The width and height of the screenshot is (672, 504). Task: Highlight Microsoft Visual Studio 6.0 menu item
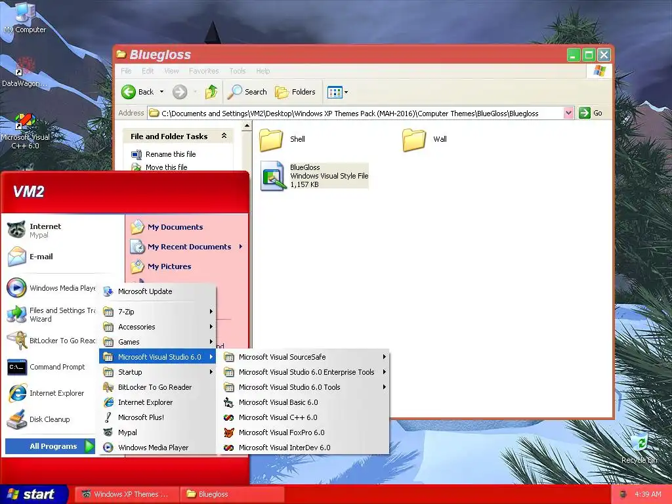tap(157, 357)
